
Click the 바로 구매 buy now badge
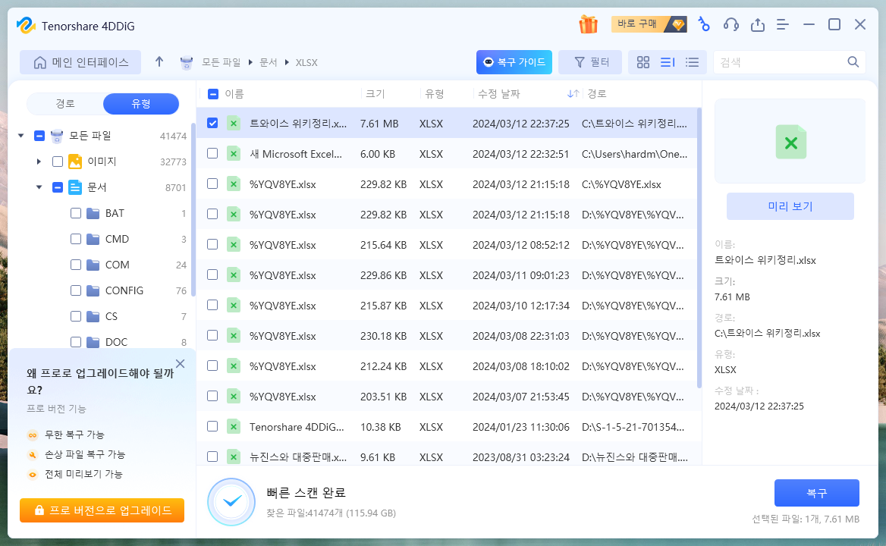[x=649, y=24]
